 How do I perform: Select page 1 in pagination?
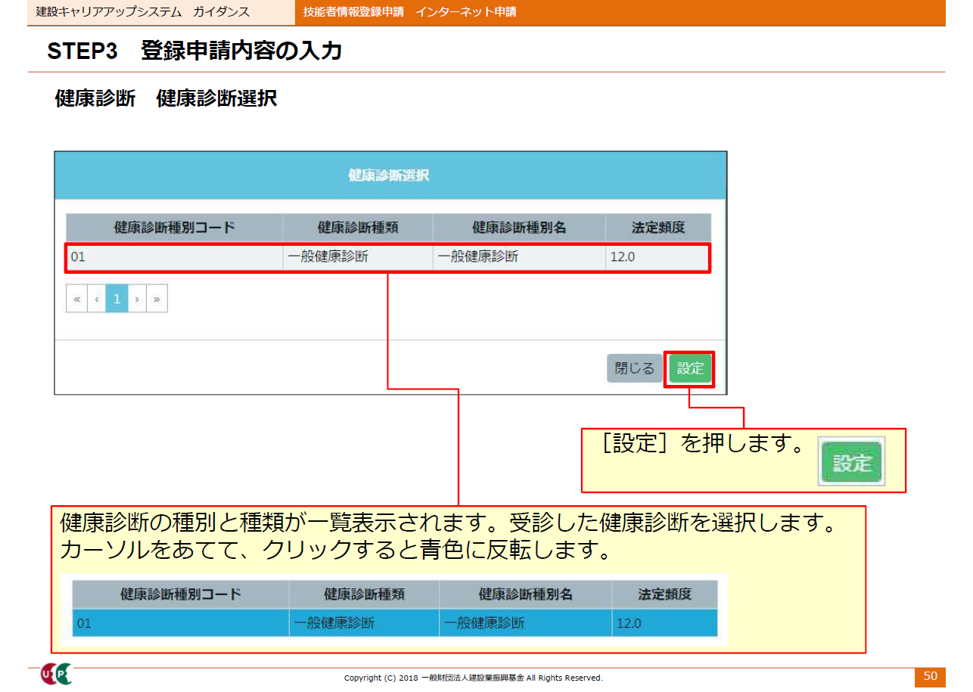117,299
